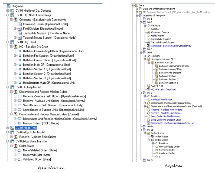Image resolution: width=215 pixels, height=173 pixels.
Task: Click the HQ - Battalion Org Chart icon in System Architect
Action: tap(16, 47)
